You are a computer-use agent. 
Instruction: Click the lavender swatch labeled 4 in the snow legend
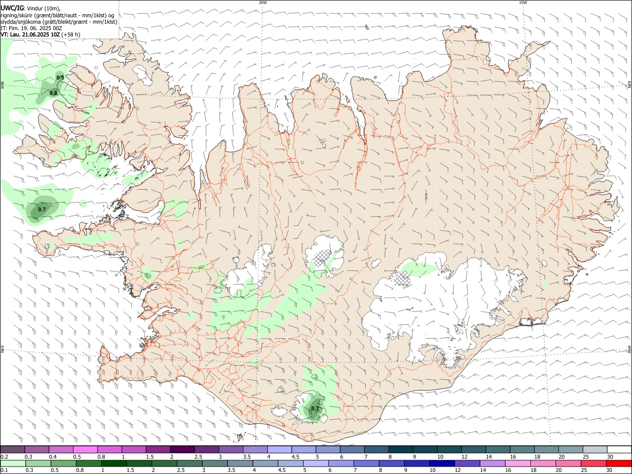(x=279, y=449)
